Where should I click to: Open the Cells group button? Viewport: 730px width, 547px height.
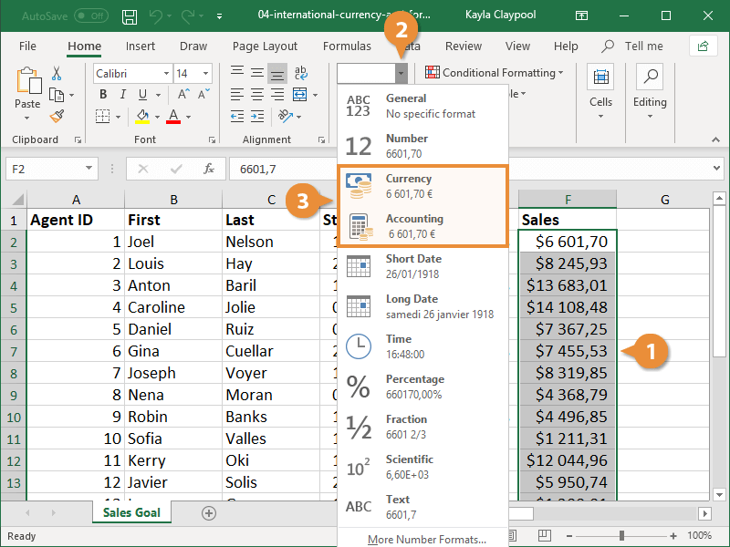tap(600, 92)
